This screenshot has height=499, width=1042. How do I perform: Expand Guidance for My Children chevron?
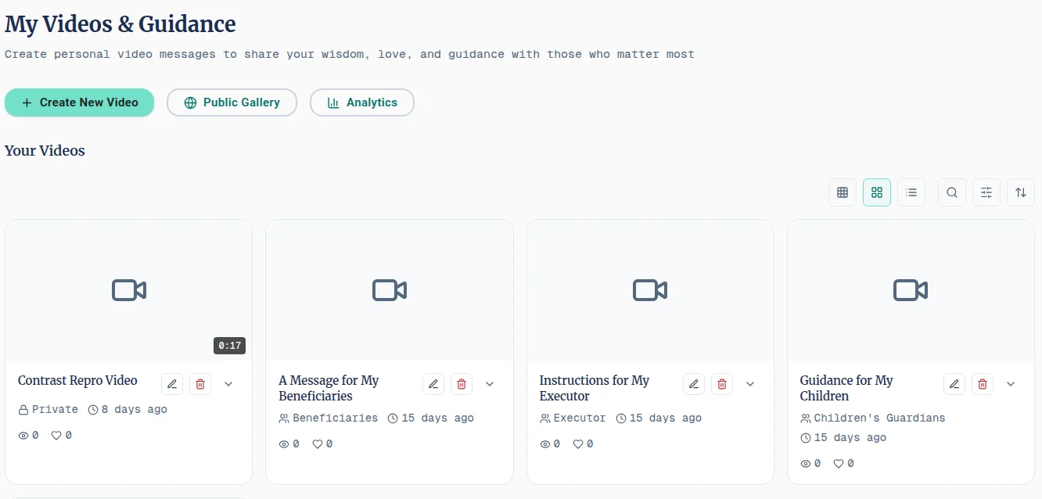coord(1011,384)
